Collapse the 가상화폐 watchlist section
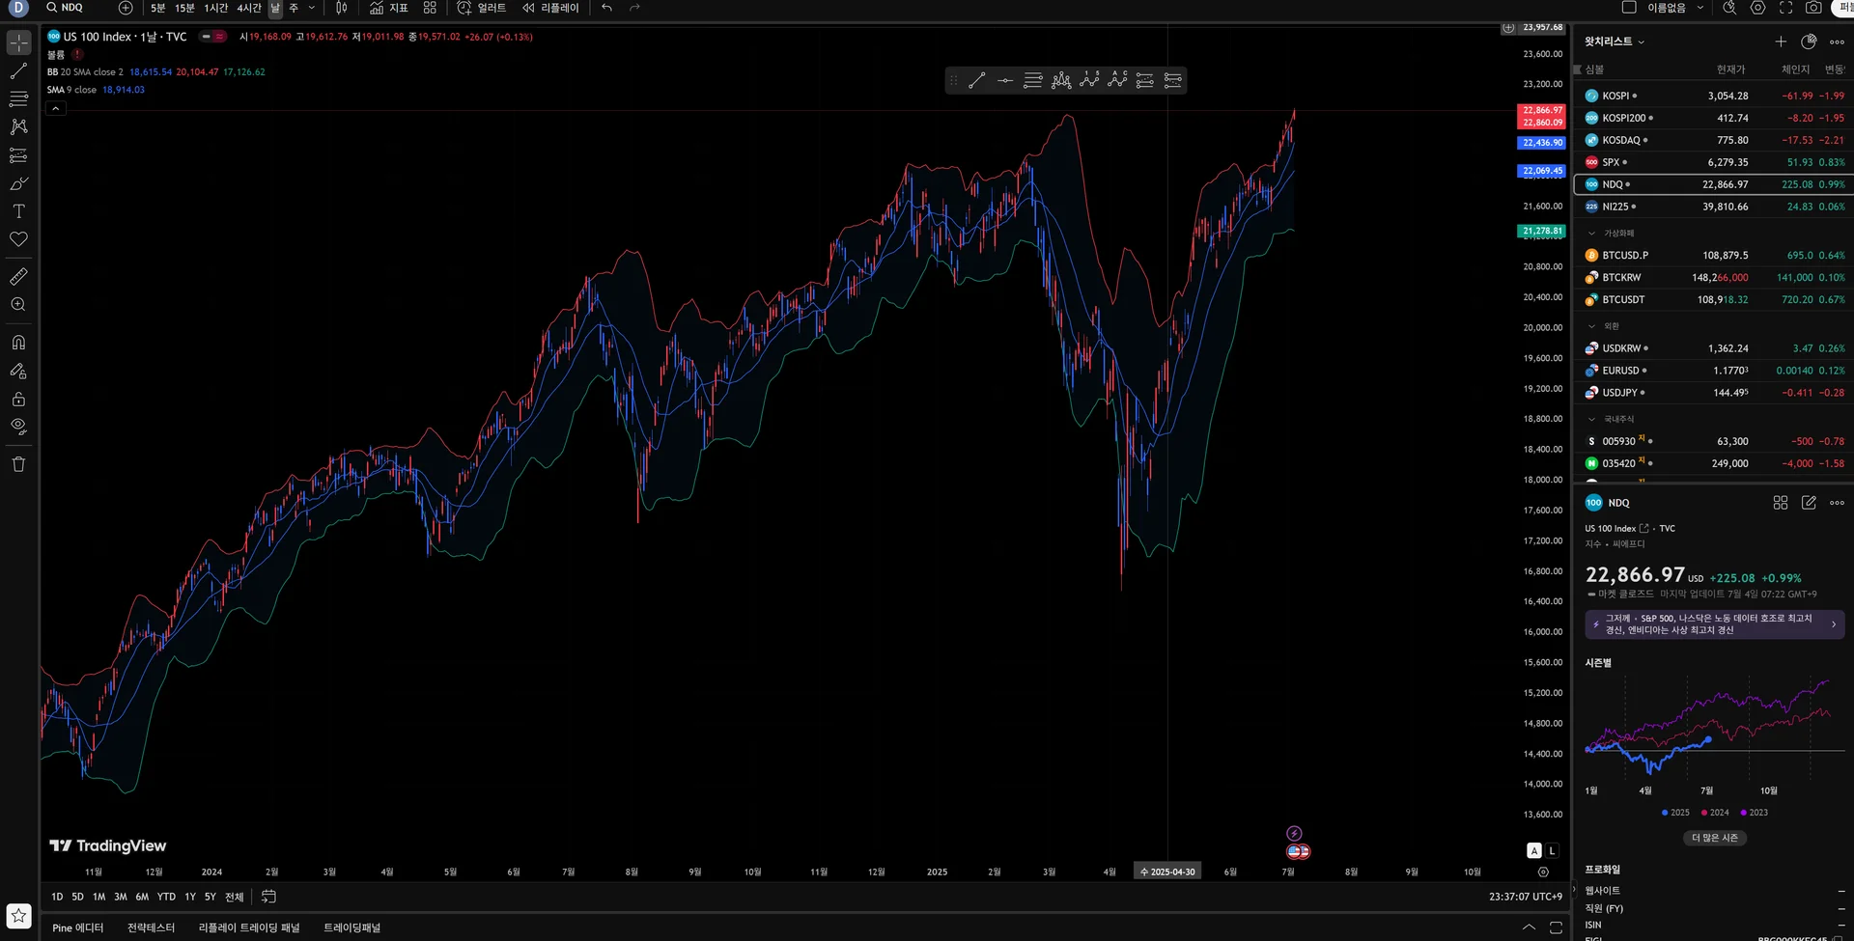 tap(1592, 233)
